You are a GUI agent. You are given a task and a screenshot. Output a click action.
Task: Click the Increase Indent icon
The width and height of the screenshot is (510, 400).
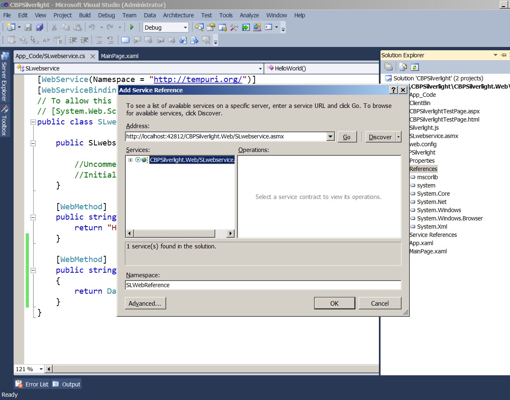[85, 40]
